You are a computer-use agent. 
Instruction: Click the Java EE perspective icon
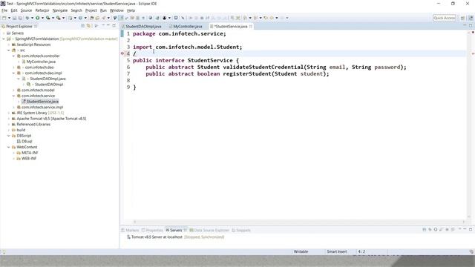[x=471, y=18]
